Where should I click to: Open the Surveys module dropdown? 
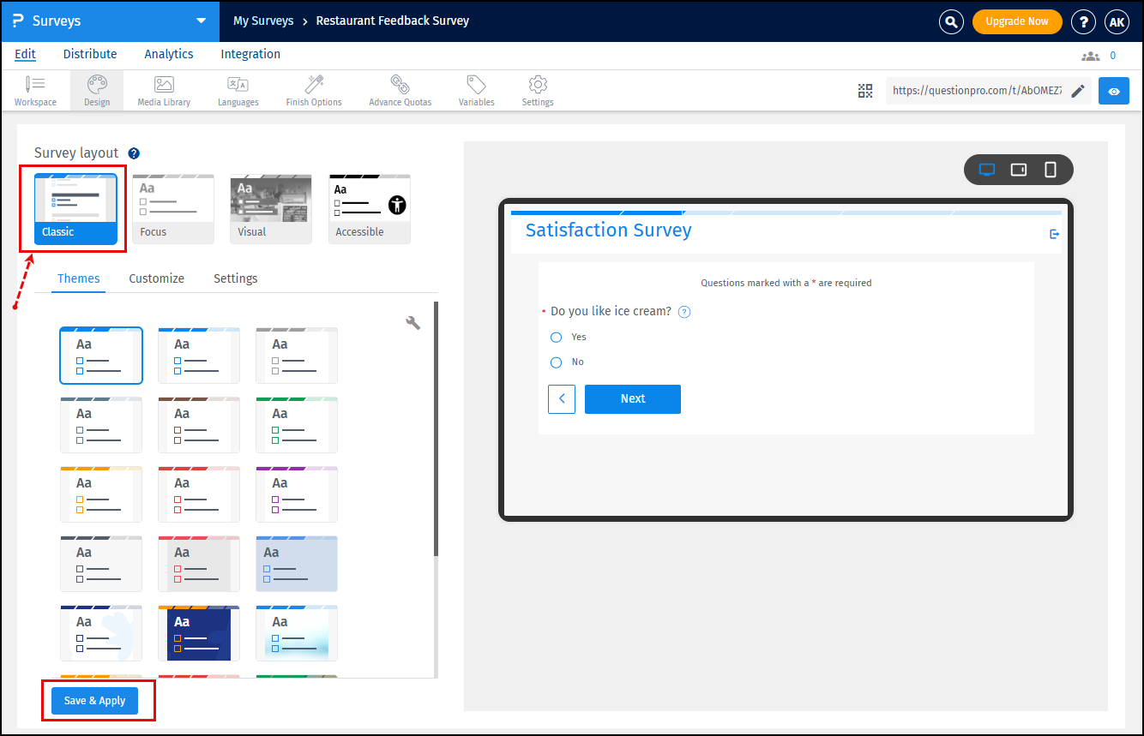pos(200,19)
